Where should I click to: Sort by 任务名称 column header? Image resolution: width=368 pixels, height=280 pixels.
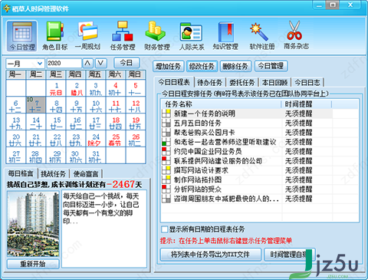(221, 104)
